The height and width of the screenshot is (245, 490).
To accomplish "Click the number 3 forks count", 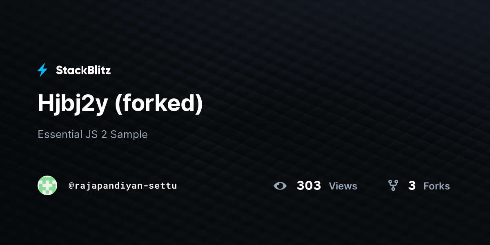I will 412,186.
